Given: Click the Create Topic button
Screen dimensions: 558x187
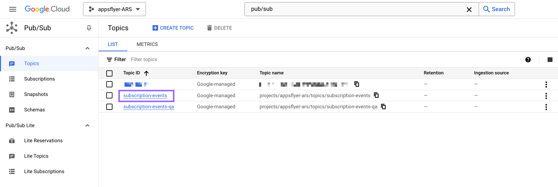Looking at the screenshot, I should click(x=173, y=28).
